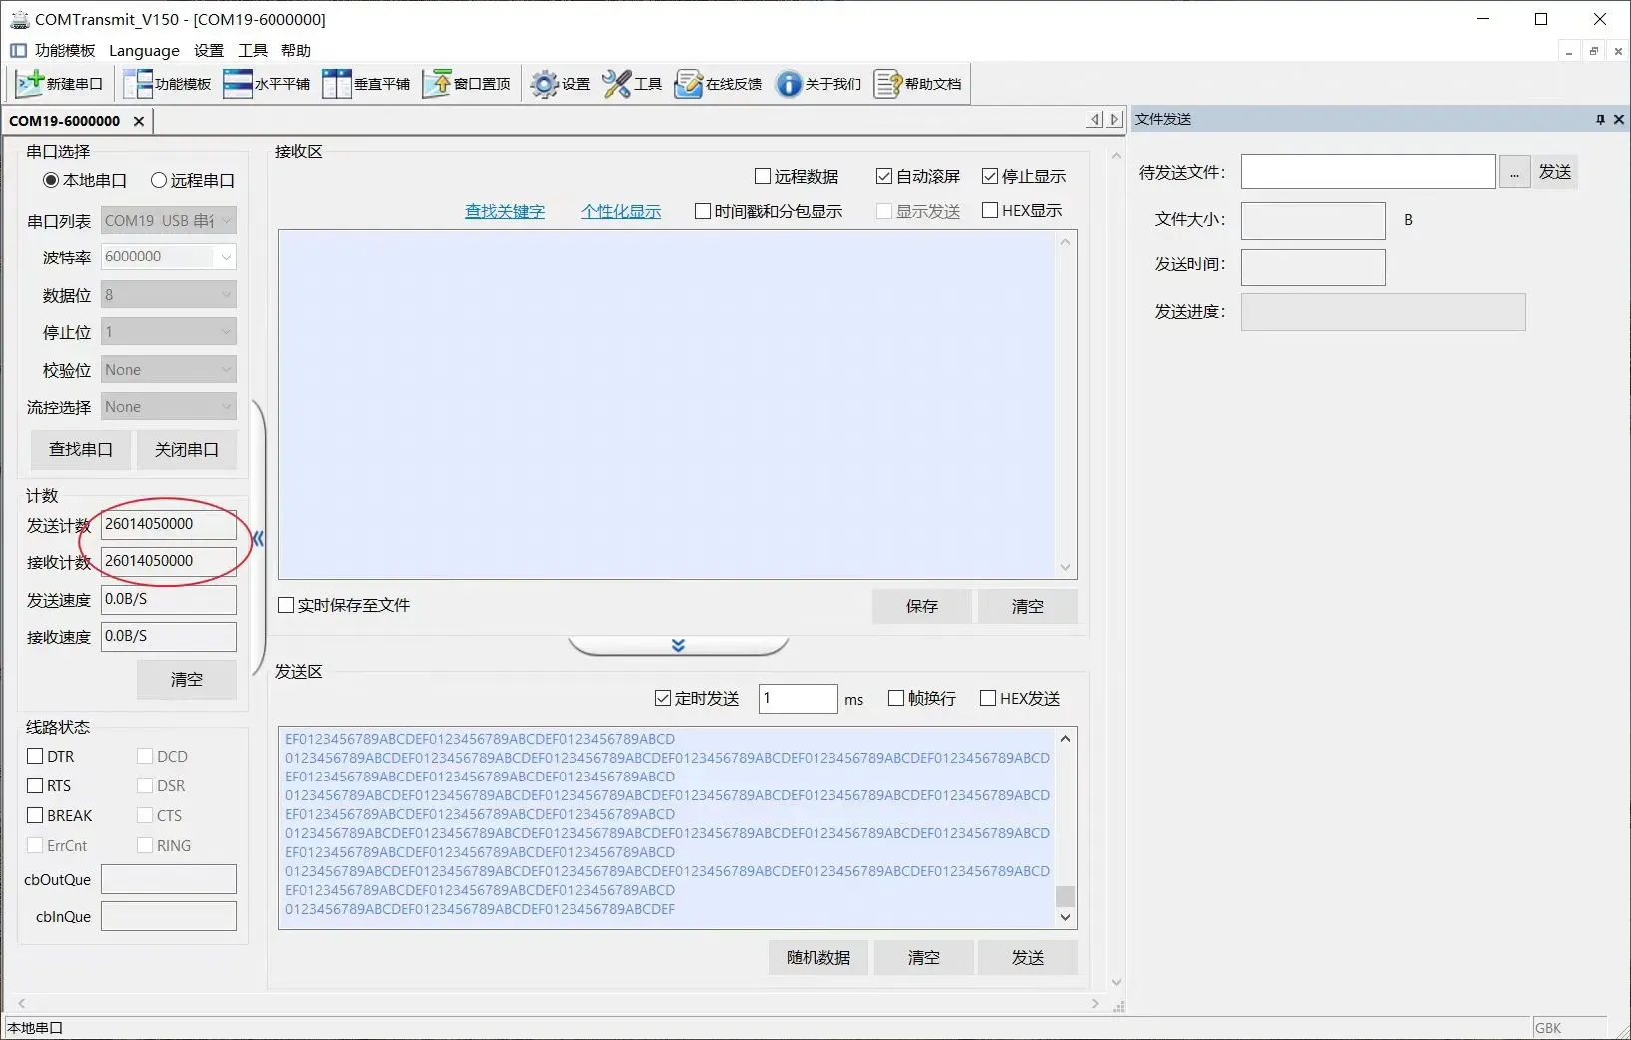1631x1040 pixels.
Task: Expand the 波特率 baud rate dropdown
Action: point(226,257)
